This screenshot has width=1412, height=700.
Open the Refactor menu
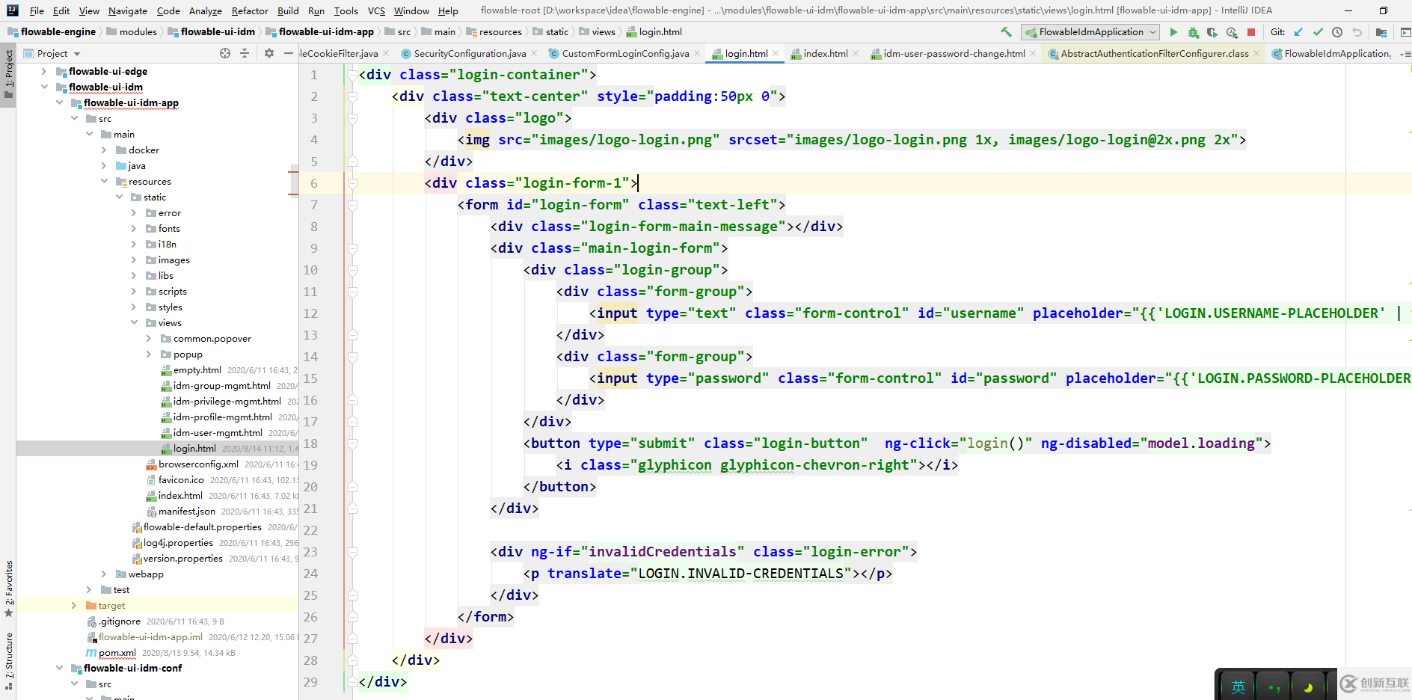click(x=250, y=10)
